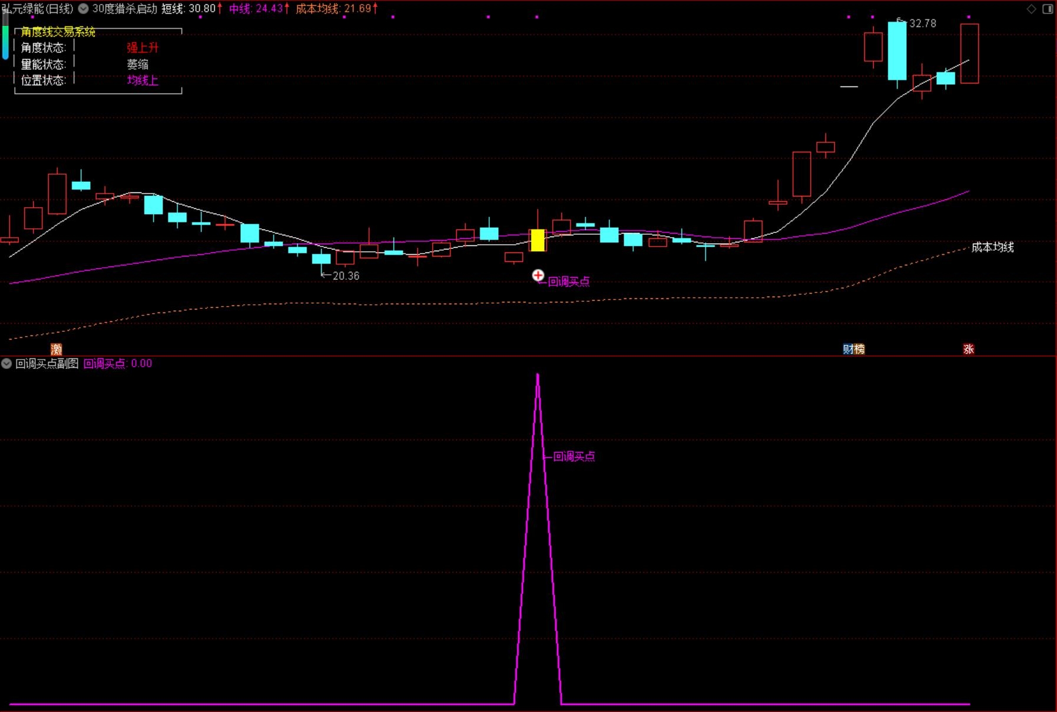Click the 量能状态 label
The height and width of the screenshot is (712, 1057).
(x=44, y=64)
